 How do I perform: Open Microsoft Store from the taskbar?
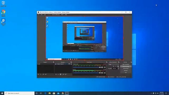(x=54, y=93)
